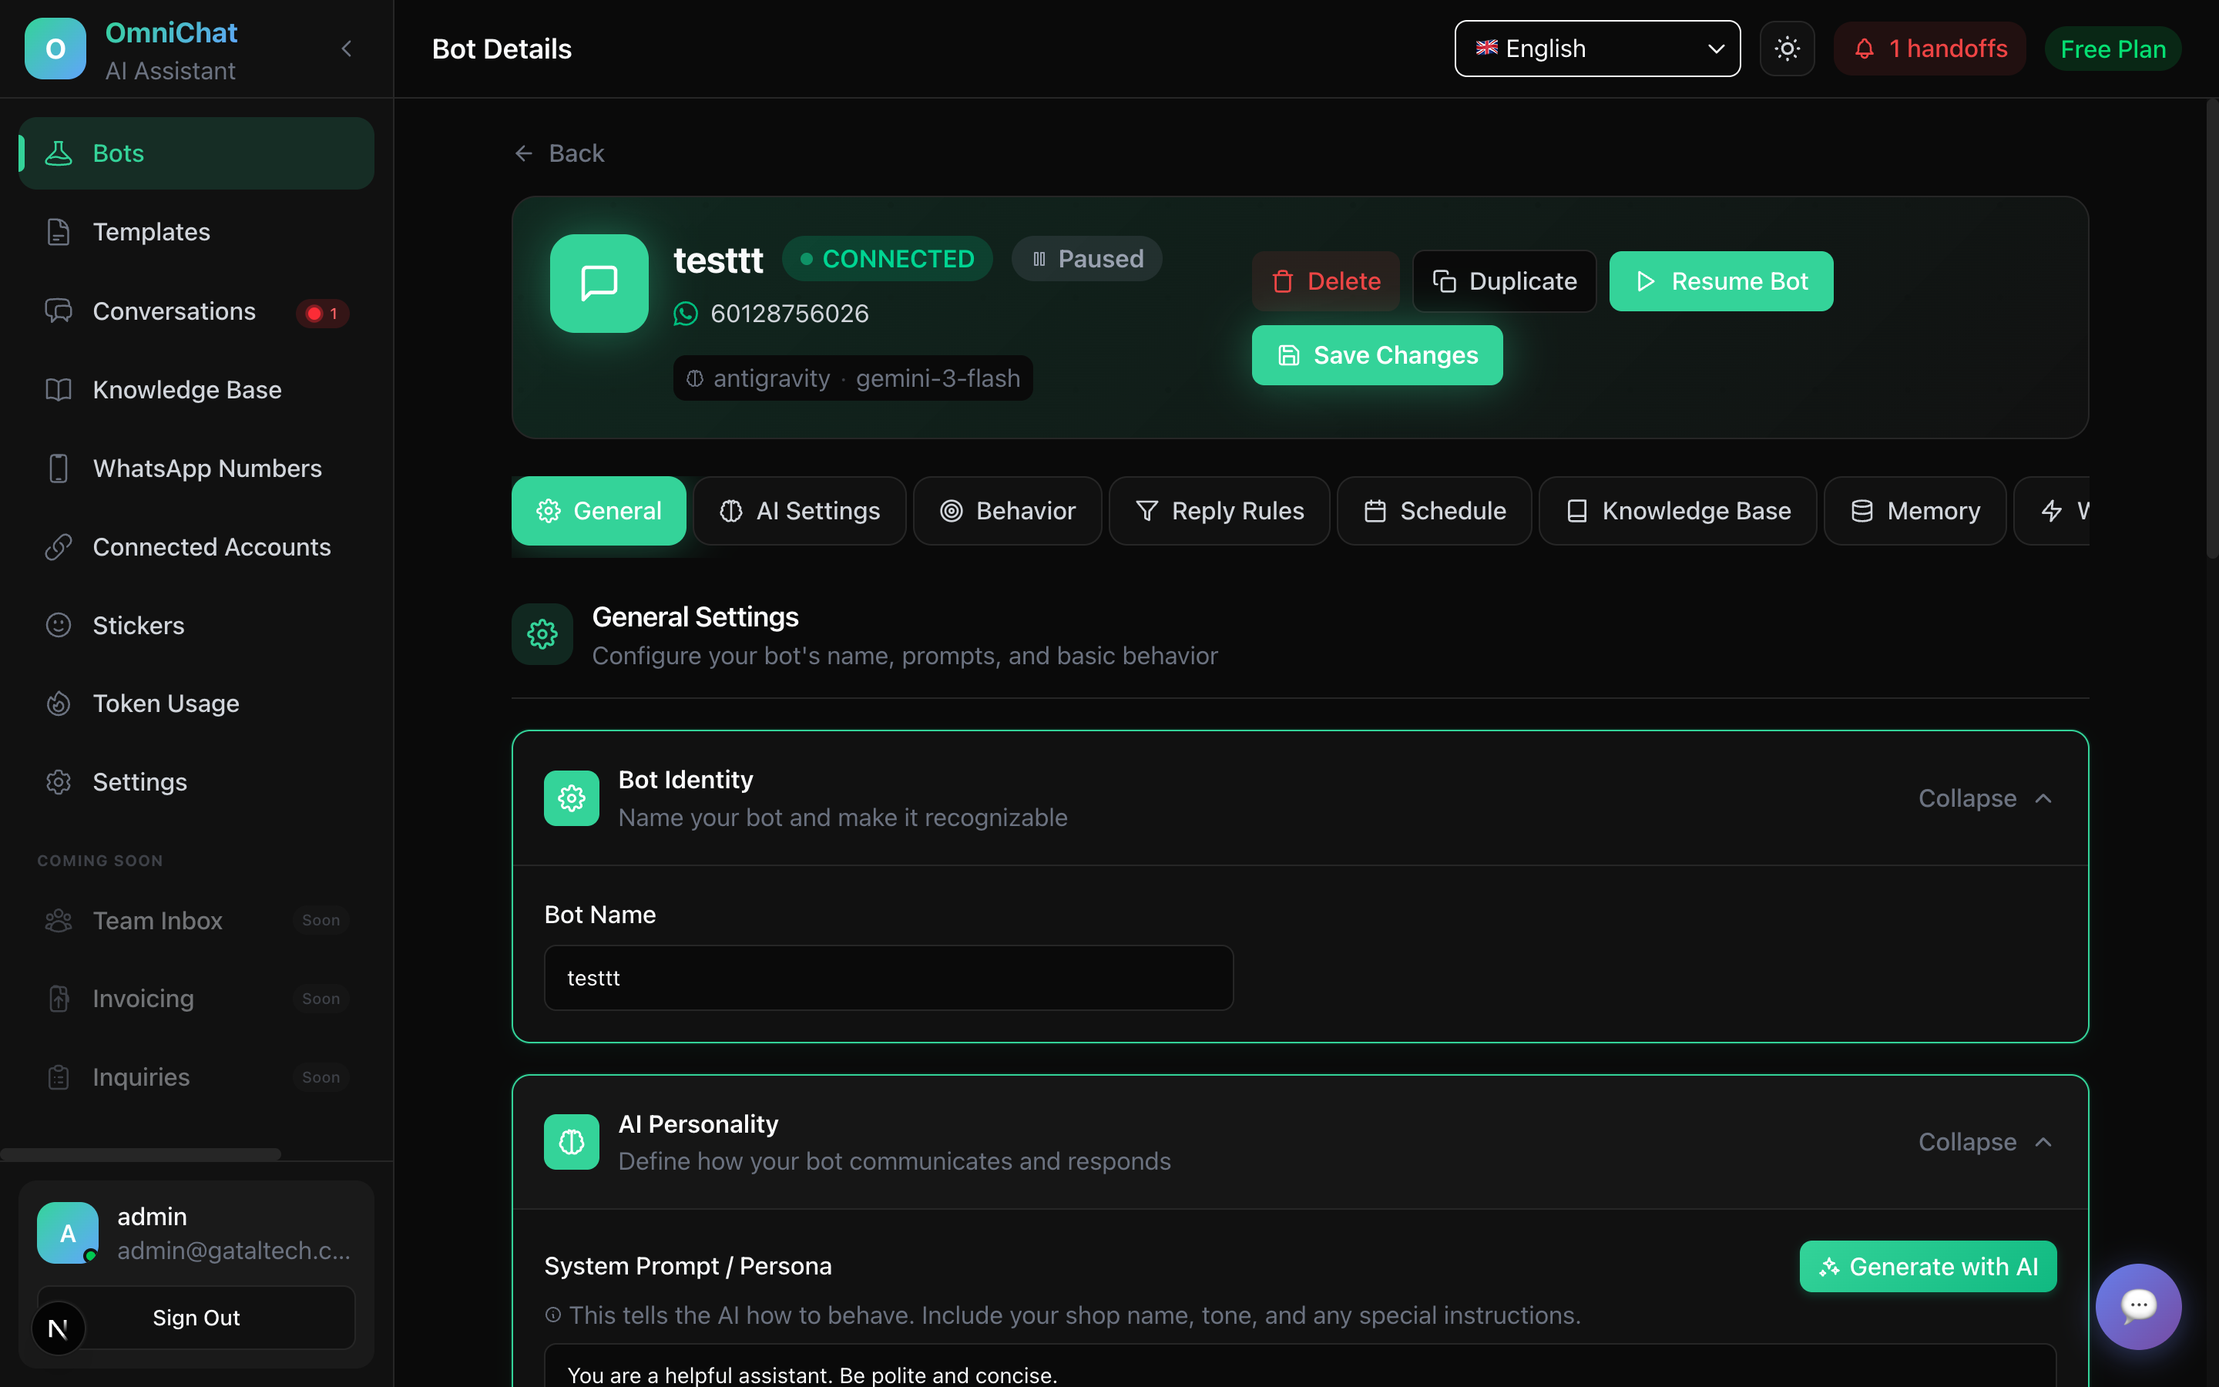This screenshot has height=1387, width=2219.
Task: Open the Stickers section
Action: [138, 625]
